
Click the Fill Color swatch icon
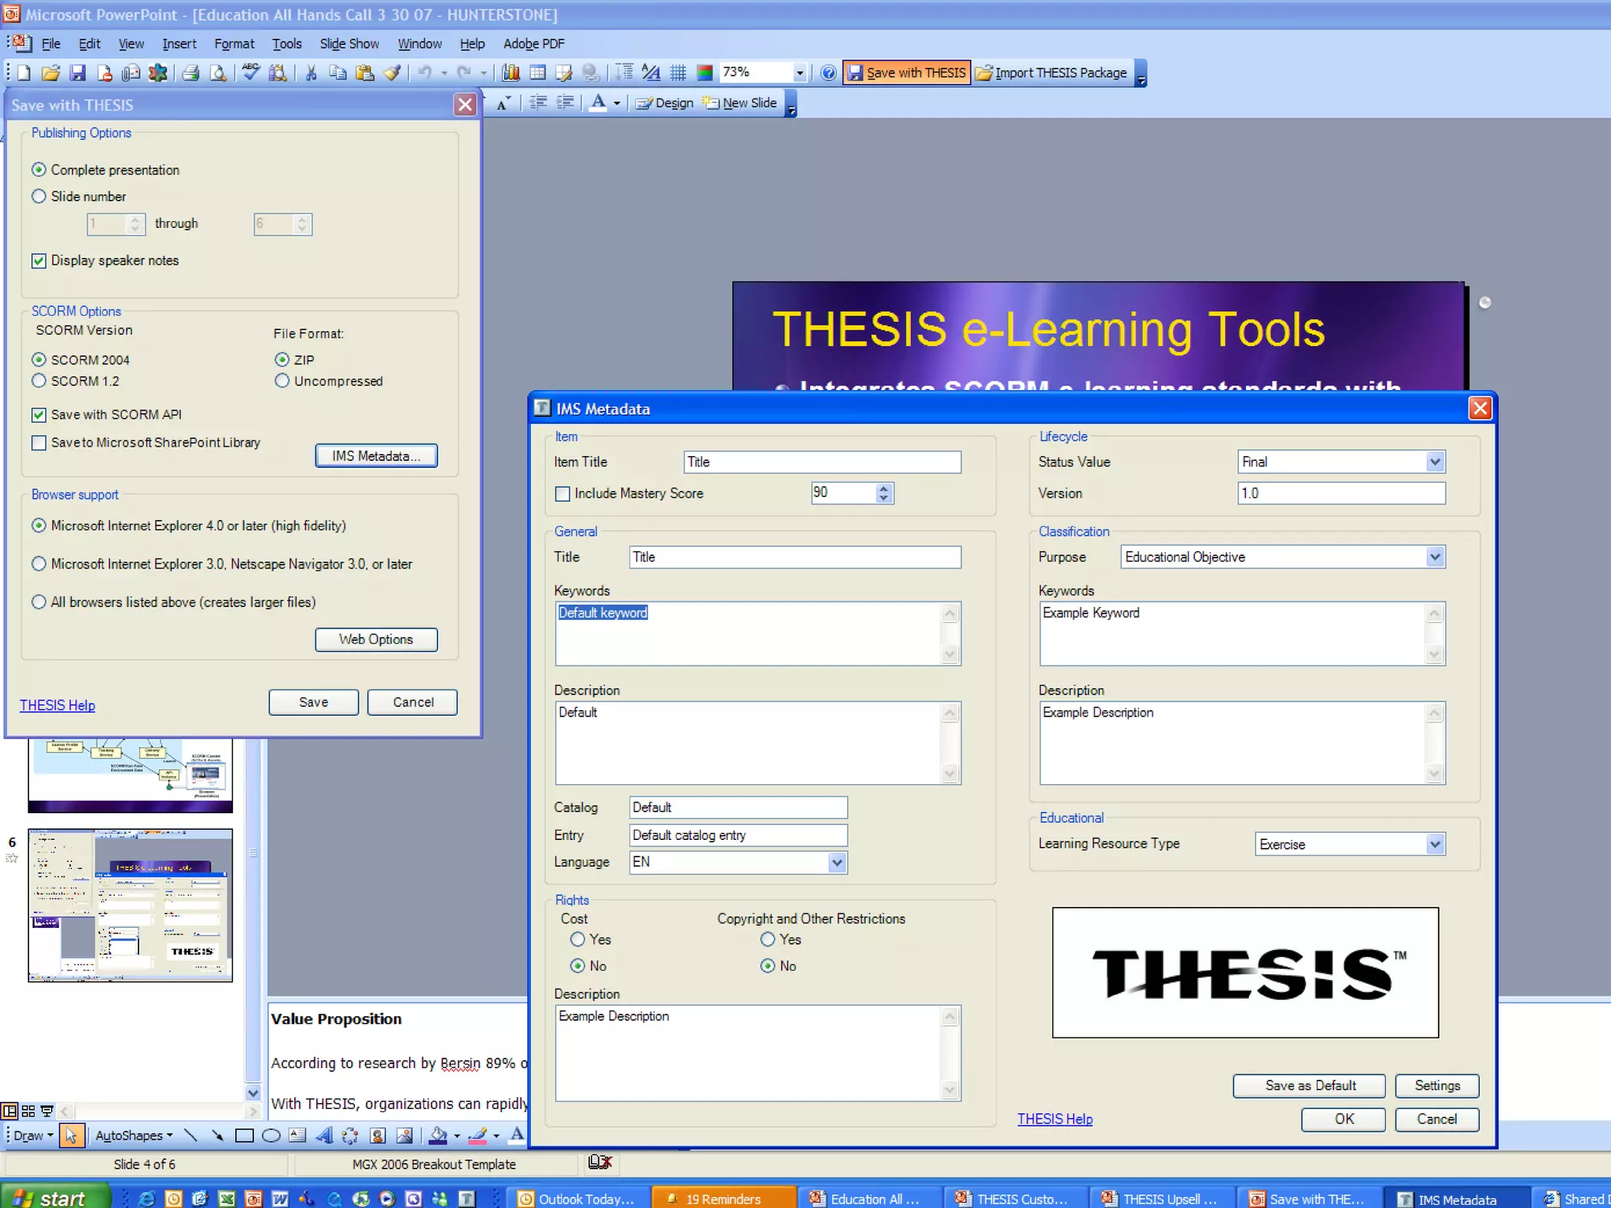coord(438,1136)
